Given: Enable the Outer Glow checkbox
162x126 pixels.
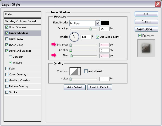Looking at the screenshot, I should 7,39.
